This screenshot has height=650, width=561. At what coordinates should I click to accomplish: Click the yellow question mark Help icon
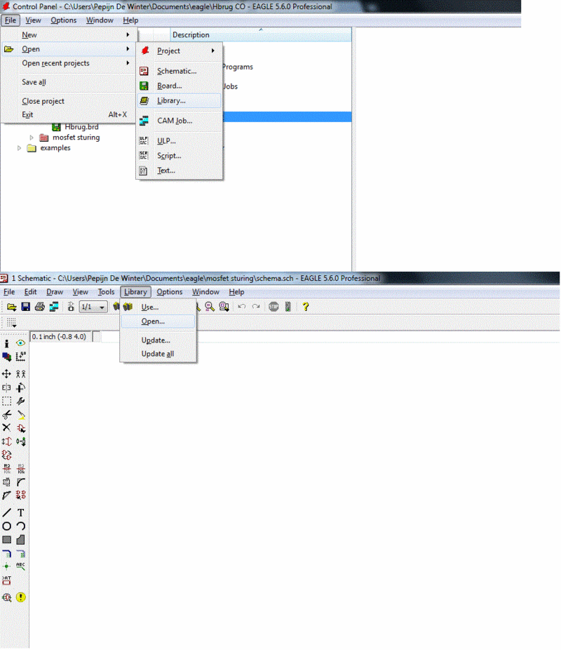point(306,307)
